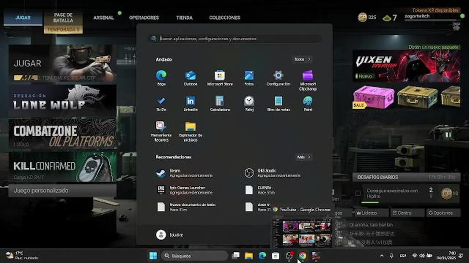Open volume control in system tray

(422, 256)
